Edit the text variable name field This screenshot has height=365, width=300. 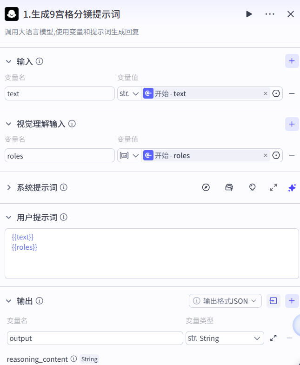tap(60, 93)
